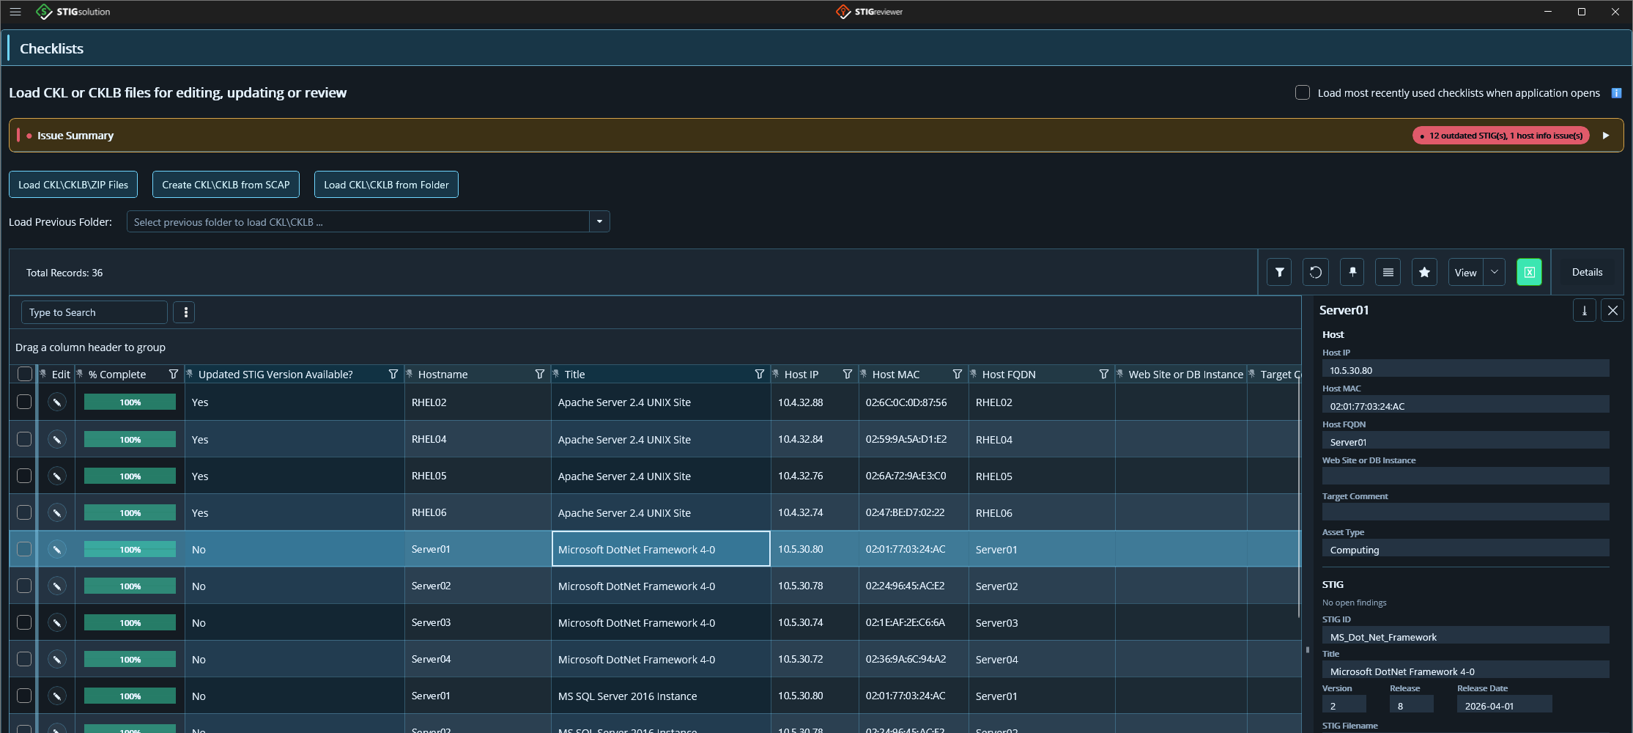Click the reset/refresh grid toolbar icon
The width and height of the screenshot is (1633, 733).
(1316, 273)
